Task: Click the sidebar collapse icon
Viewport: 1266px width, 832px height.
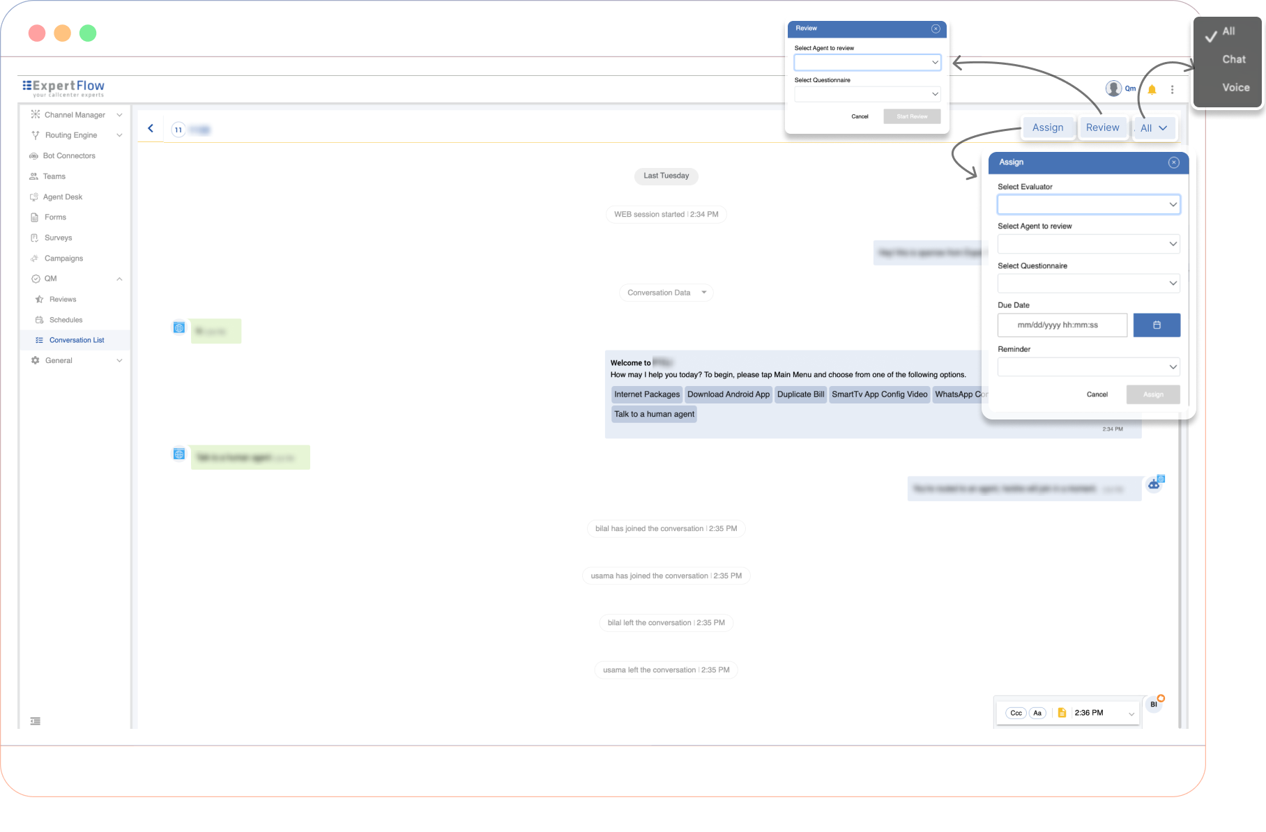Action: [36, 721]
